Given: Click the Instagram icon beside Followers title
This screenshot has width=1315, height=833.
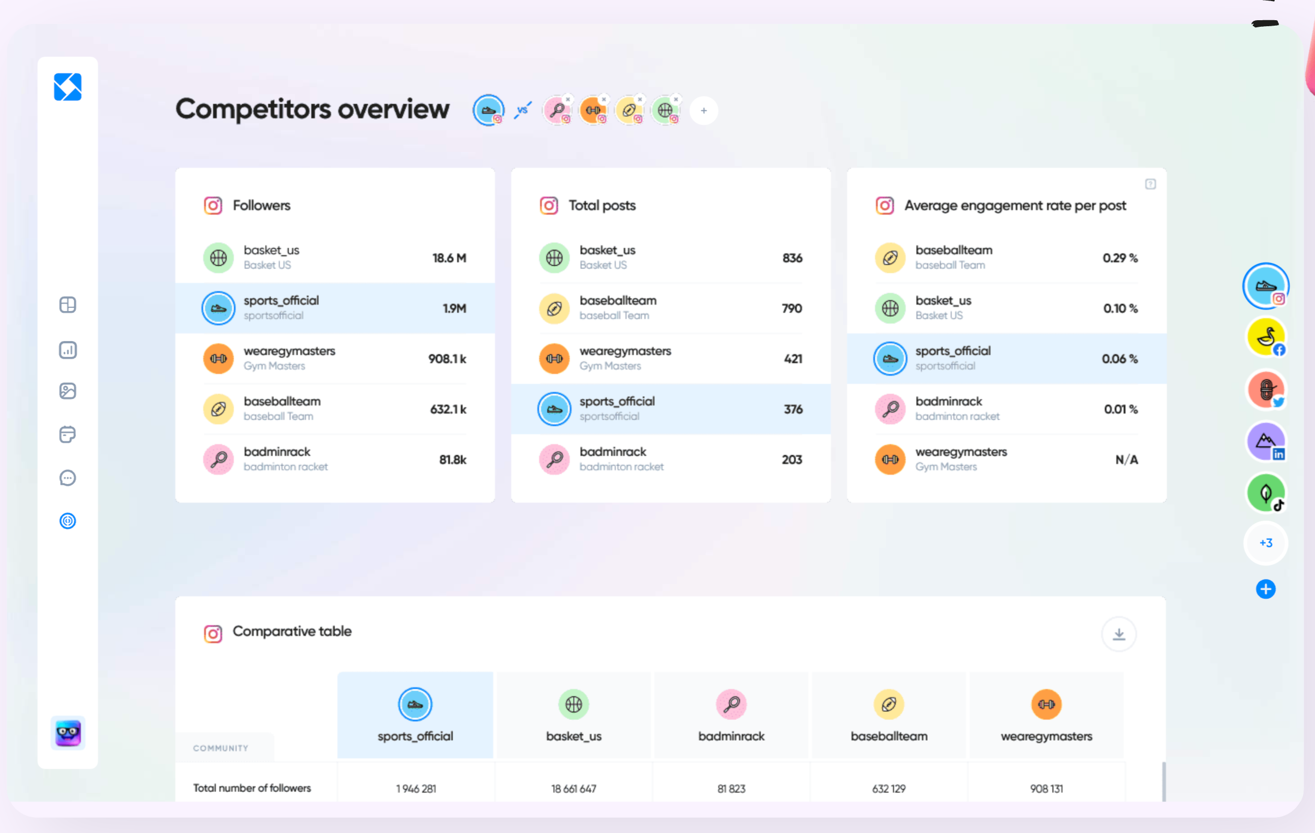Looking at the screenshot, I should click(x=213, y=206).
